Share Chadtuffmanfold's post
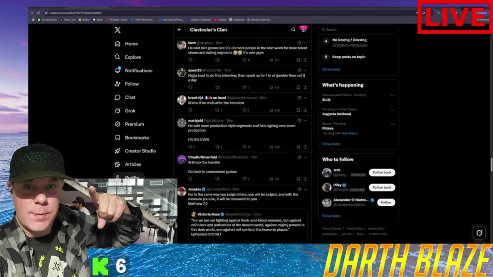This screenshot has height=277, width=493. point(305,179)
